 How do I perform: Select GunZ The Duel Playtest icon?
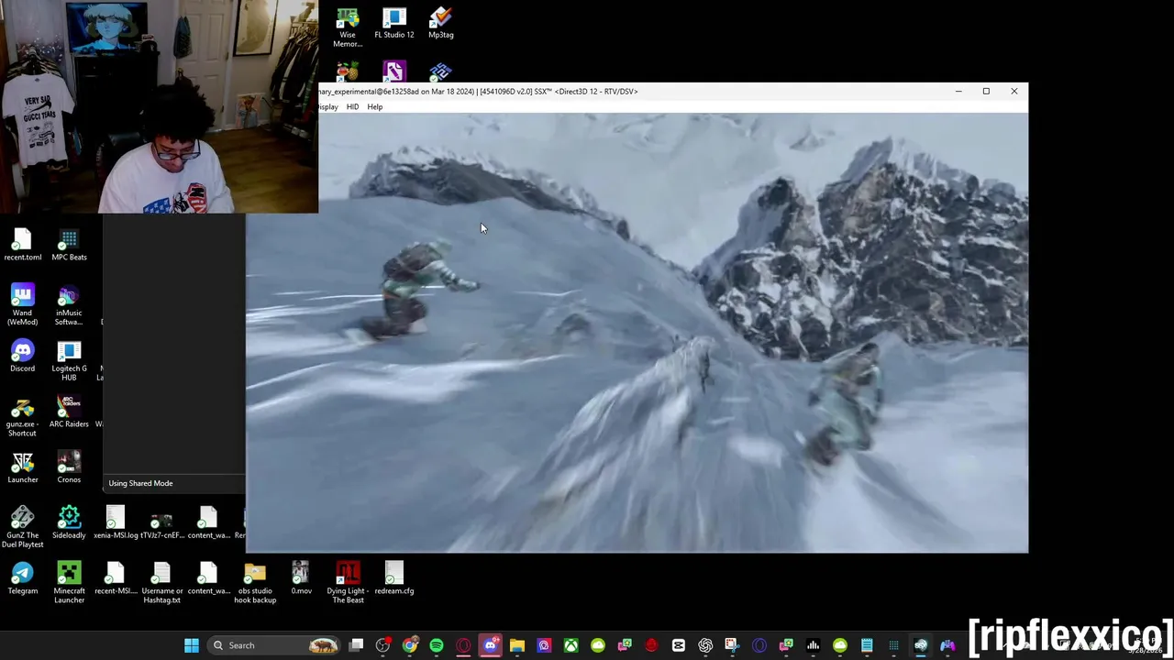(x=23, y=528)
